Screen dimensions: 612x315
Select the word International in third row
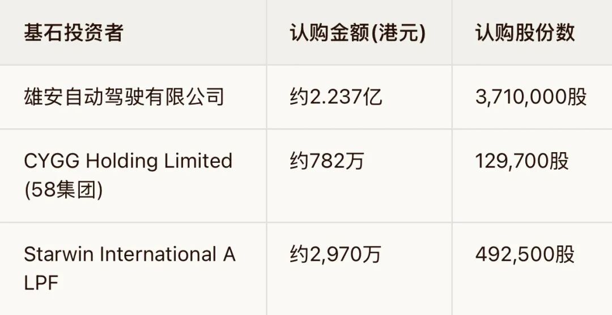pos(158,254)
